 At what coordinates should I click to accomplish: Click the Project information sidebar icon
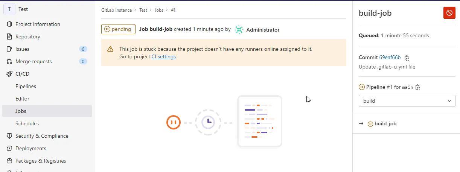(9, 24)
